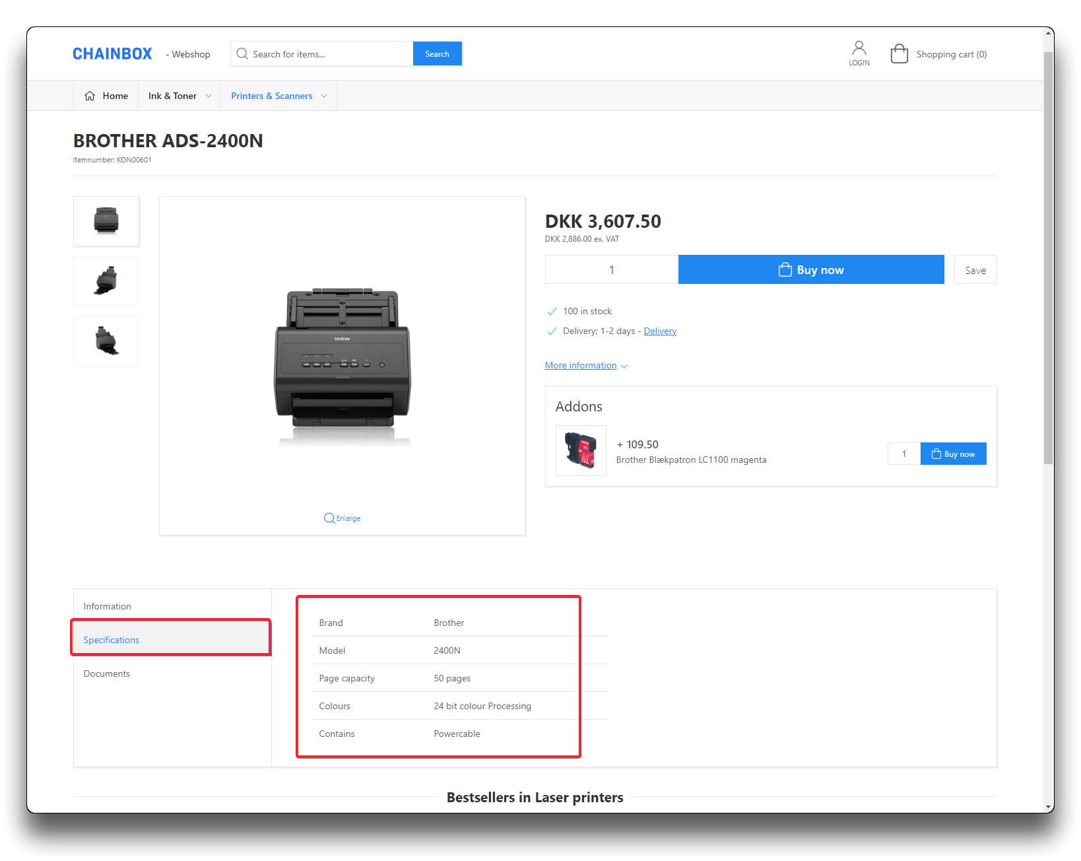
Task: Click the Enlarge magnifier icon
Action: (329, 518)
